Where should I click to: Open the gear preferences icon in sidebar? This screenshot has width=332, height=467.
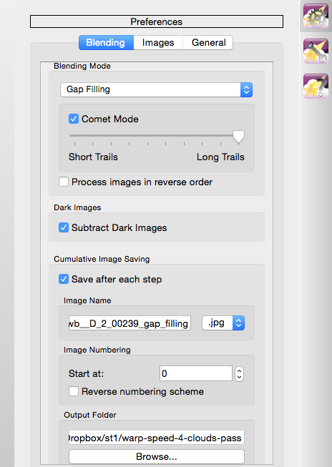pyautogui.click(x=316, y=16)
